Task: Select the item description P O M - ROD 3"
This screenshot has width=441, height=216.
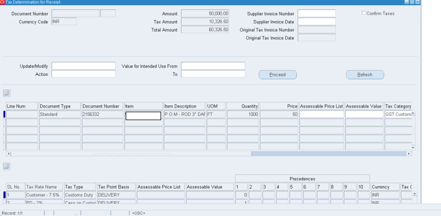Action: (x=184, y=114)
